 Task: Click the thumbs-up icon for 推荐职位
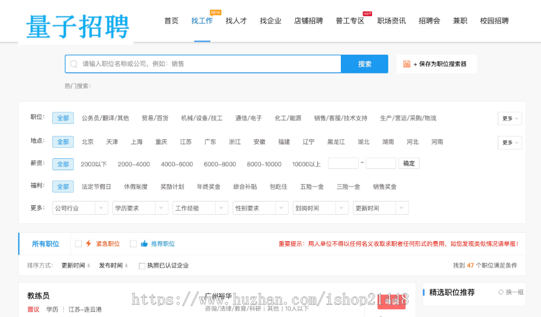[144, 244]
